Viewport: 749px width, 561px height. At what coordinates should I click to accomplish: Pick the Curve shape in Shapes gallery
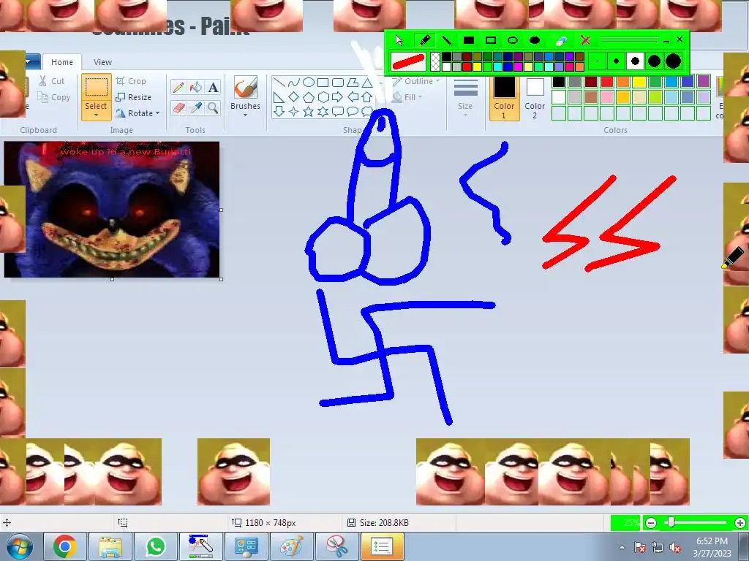[294, 83]
